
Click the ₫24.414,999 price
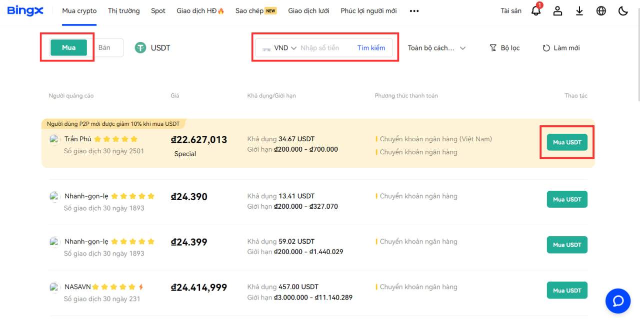[x=199, y=288]
